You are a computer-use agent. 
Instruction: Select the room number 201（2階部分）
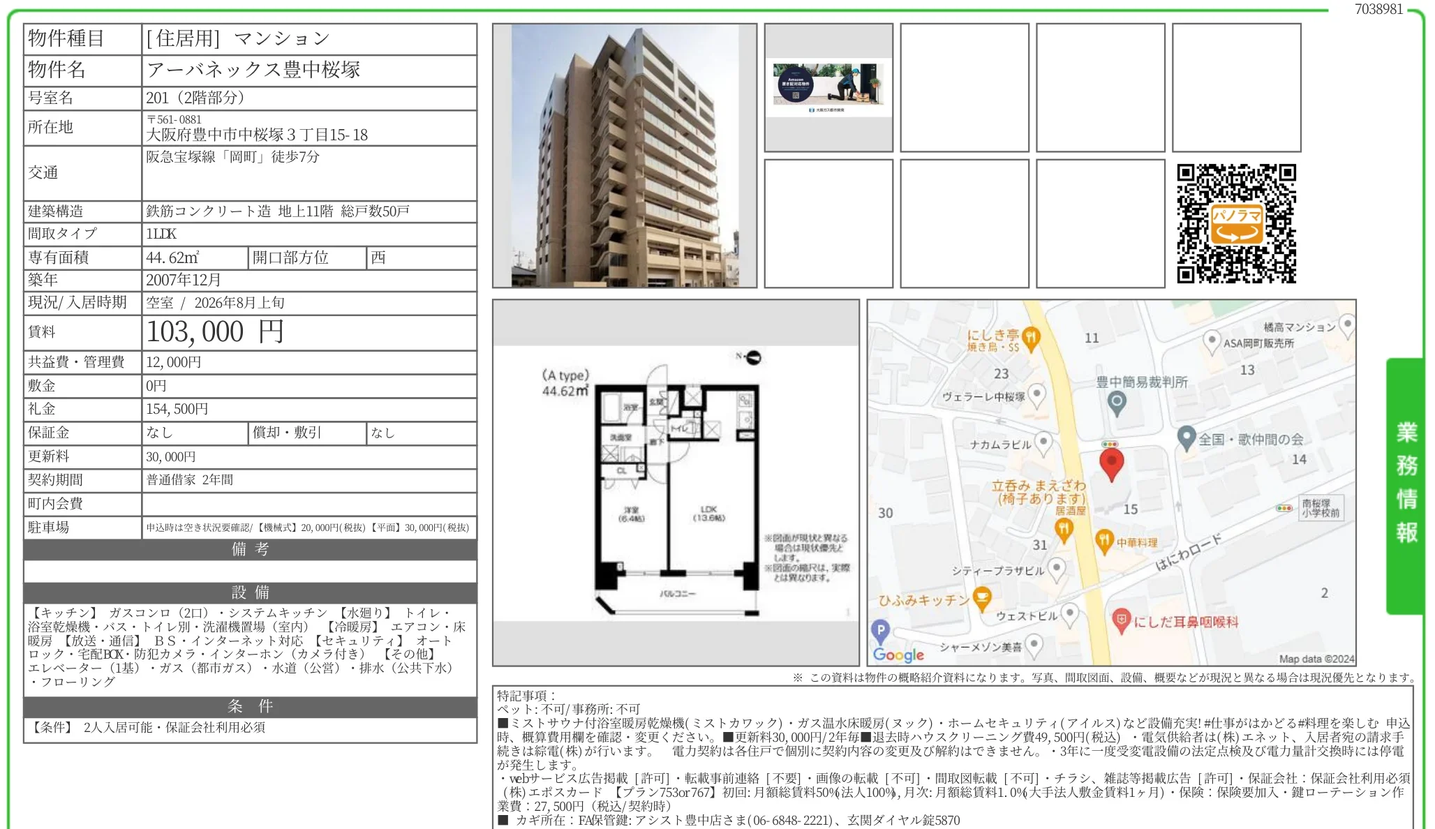pyautogui.click(x=195, y=98)
